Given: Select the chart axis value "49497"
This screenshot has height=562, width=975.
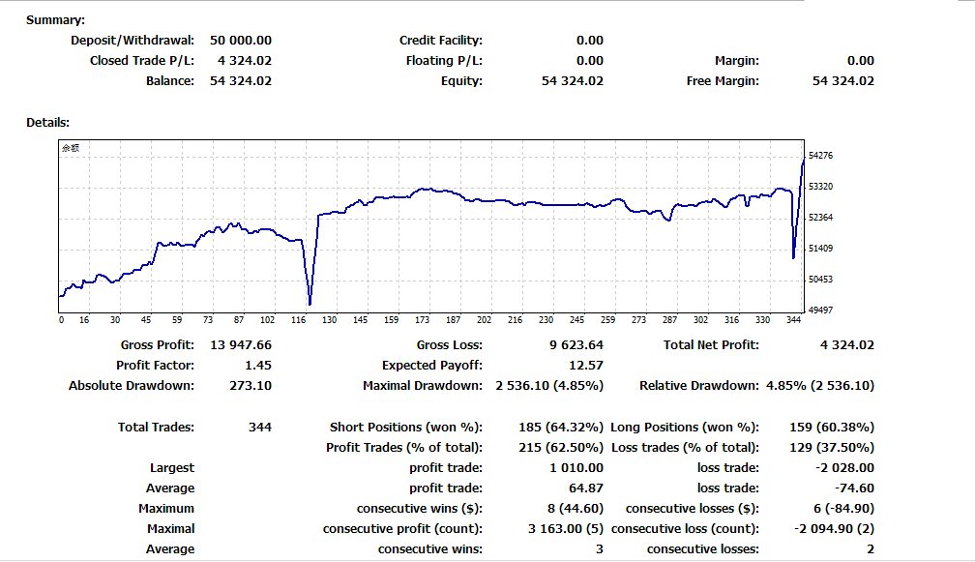Looking at the screenshot, I should pos(821,311).
